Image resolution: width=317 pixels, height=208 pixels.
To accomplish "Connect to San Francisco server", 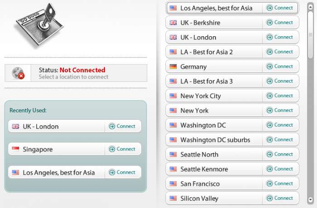I will tap(280, 184).
